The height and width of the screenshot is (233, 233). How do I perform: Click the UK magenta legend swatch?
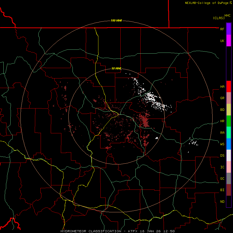[229, 41]
